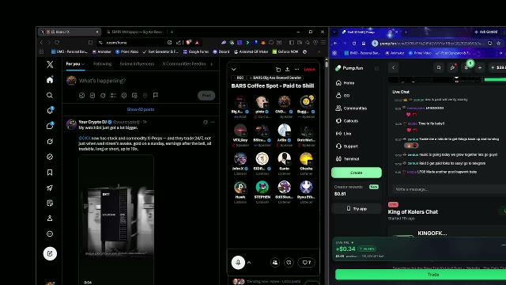Open Bookmarks in X sidebar
Screen dimensions: 506x285
(50, 173)
